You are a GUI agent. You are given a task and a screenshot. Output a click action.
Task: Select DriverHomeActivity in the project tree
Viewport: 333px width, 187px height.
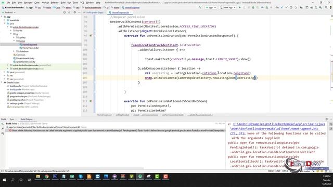(x=25, y=58)
